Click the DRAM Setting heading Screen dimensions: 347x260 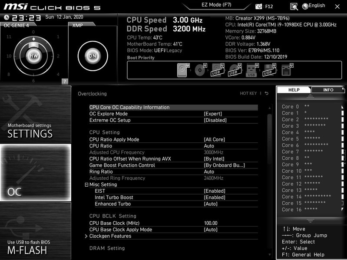coord(107,248)
